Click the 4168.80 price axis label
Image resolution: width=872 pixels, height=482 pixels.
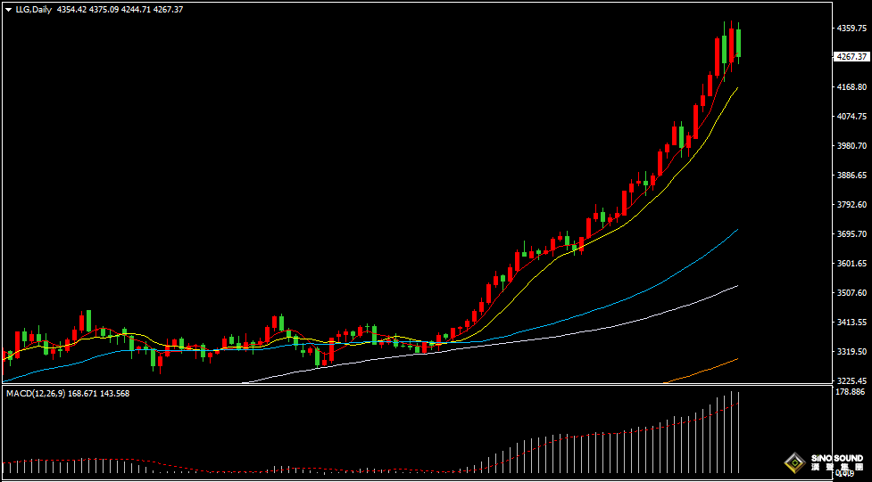[x=851, y=87]
